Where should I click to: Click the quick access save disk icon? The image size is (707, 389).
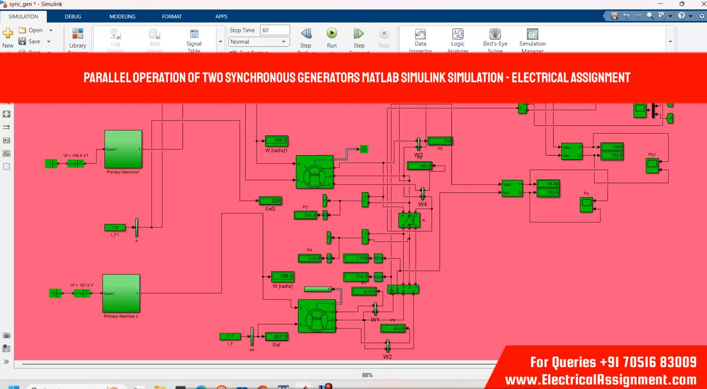click(614, 16)
